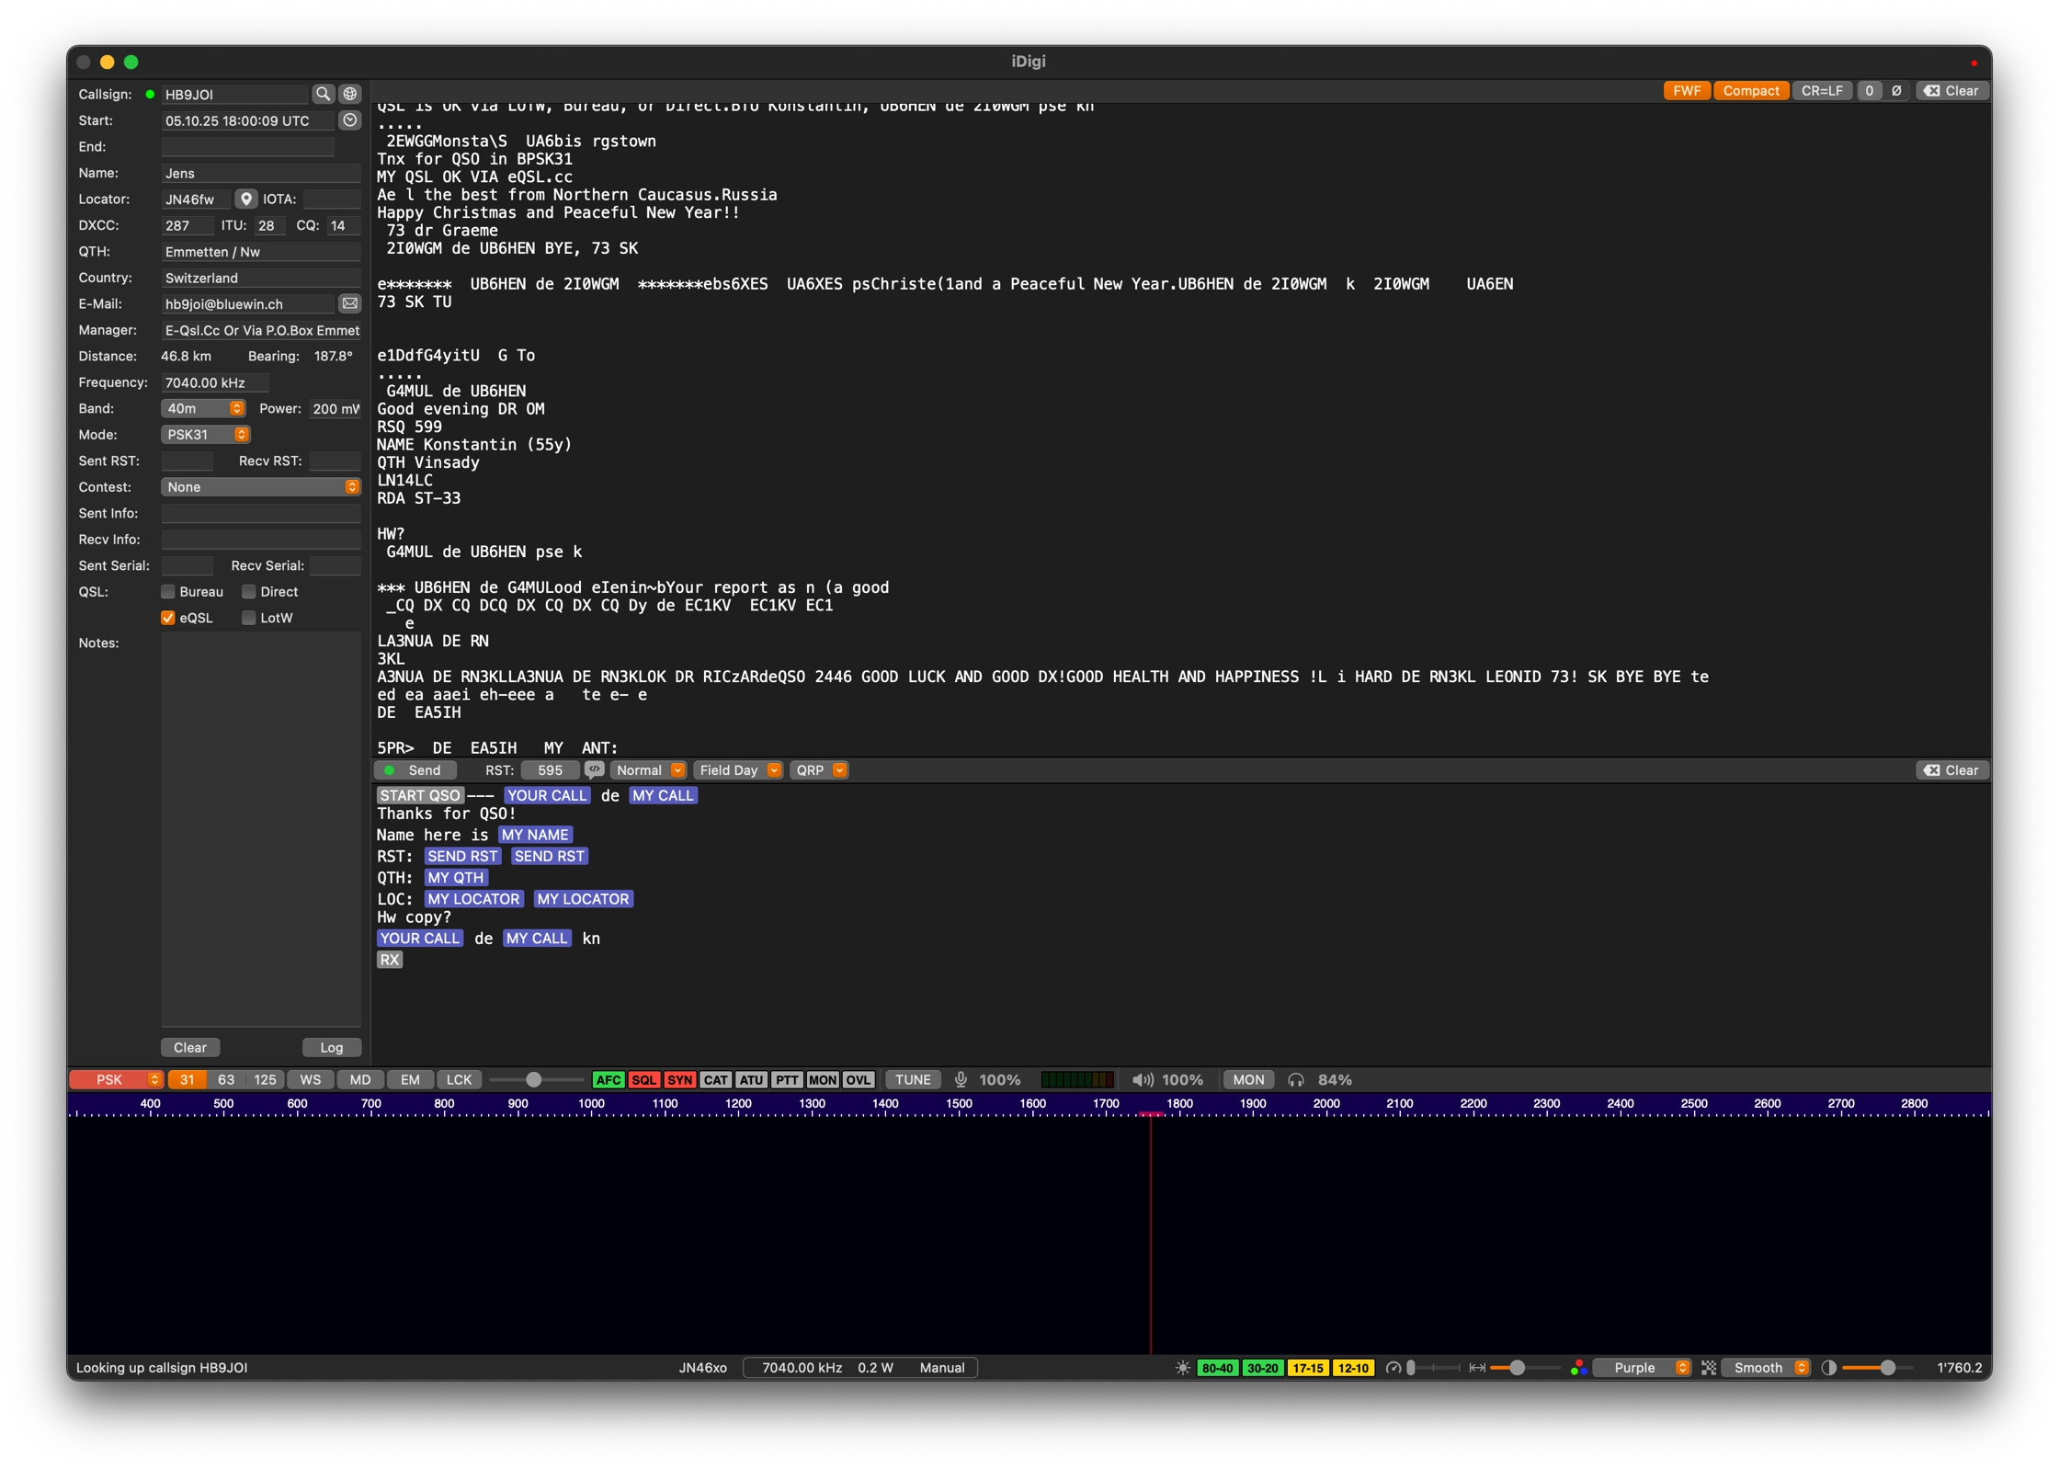
Task: Click the zero-slash Ø toggle in receive toolbar
Action: point(1896,91)
